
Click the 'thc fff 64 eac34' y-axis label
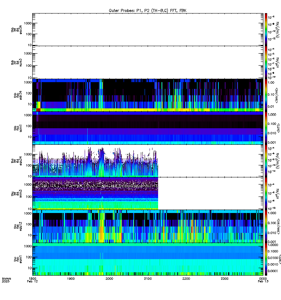tap(16, 161)
